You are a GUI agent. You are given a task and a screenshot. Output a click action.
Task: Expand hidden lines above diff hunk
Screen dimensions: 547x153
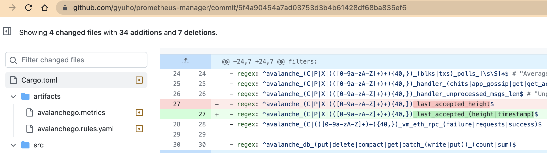(186, 61)
